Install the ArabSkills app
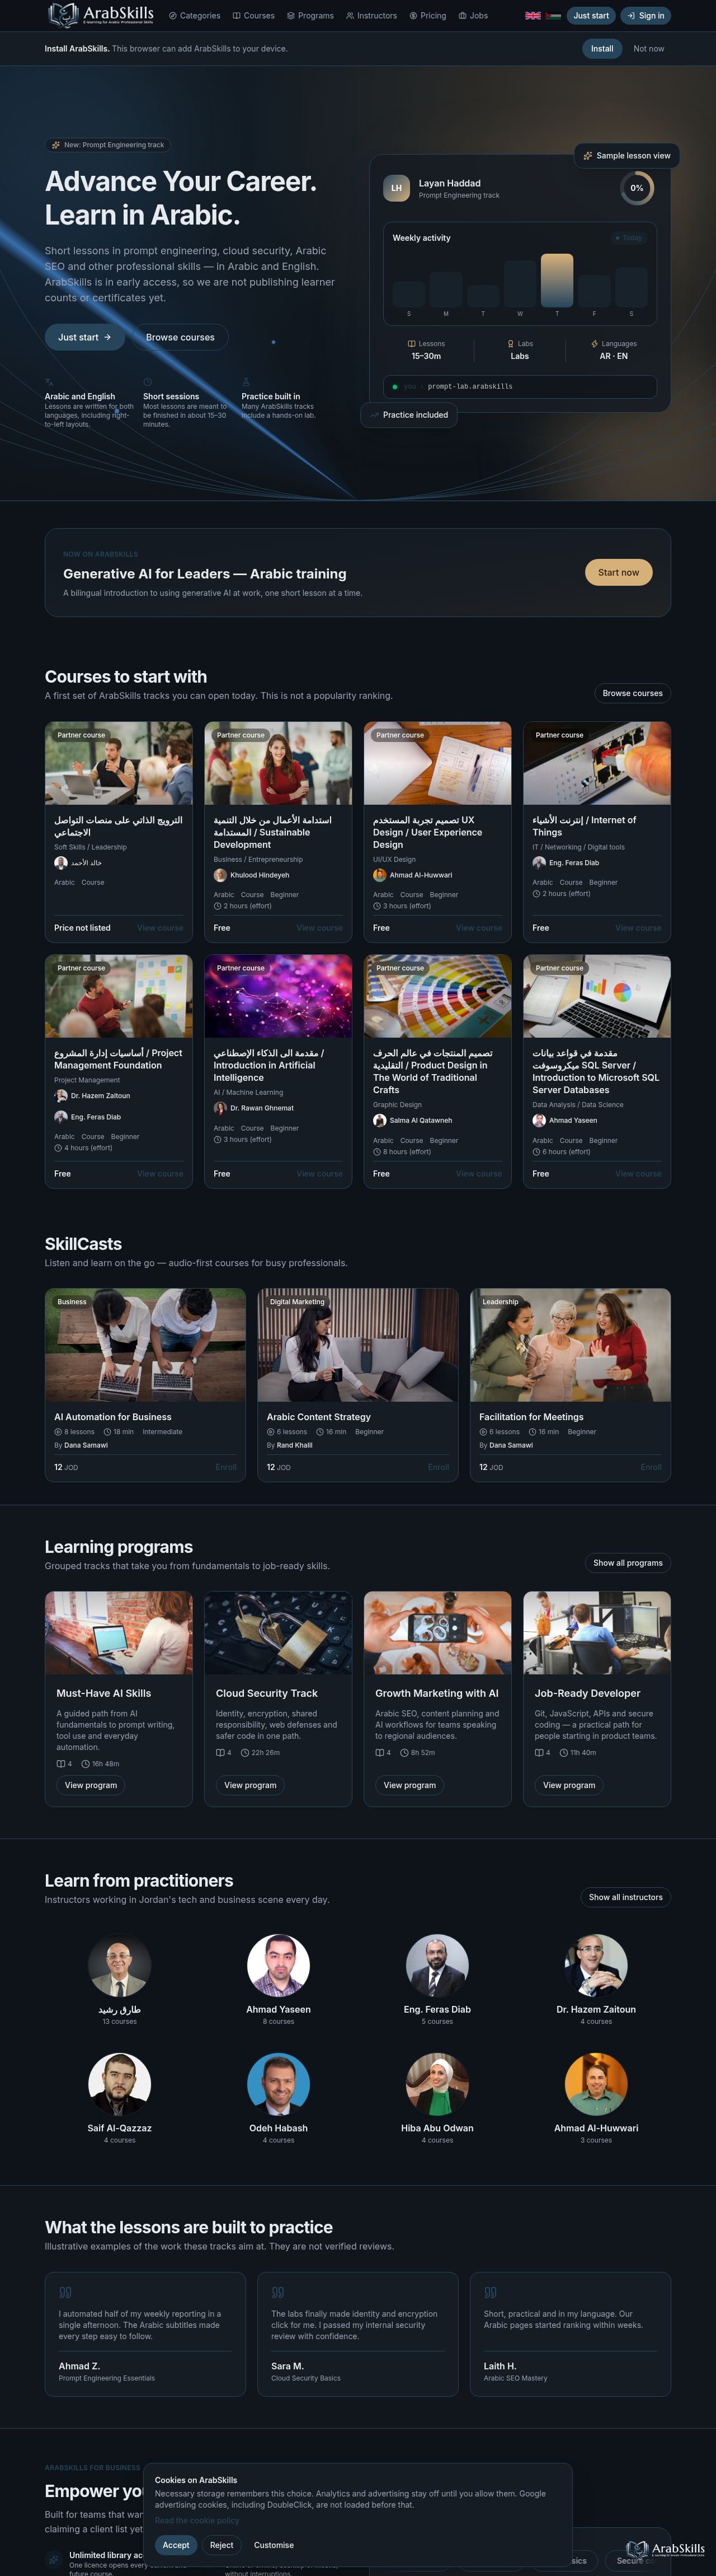The height and width of the screenshot is (2576, 716). [x=602, y=48]
